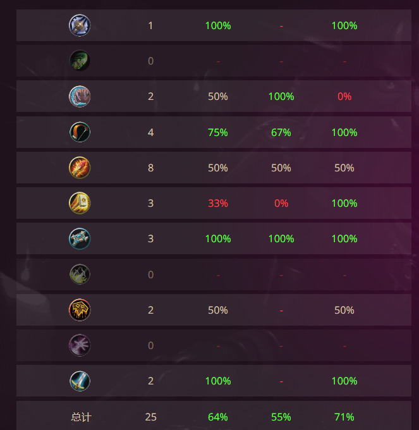Click the dimmed Rogue class icon
The width and height of the screenshot is (419, 430).
tap(80, 274)
